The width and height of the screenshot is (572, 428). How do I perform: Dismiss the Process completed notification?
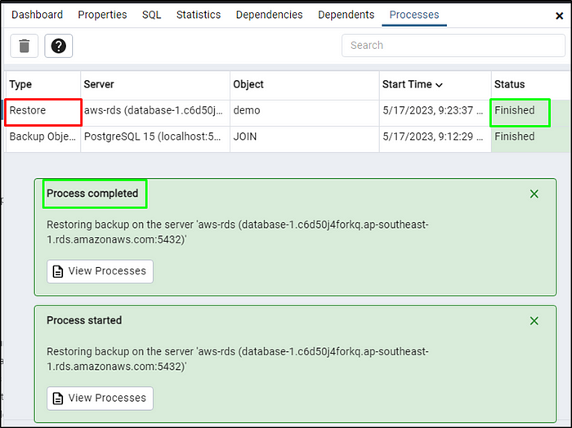coord(534,194)
